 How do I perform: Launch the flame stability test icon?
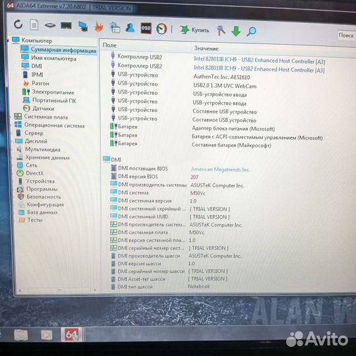click(x=99, y=27)
